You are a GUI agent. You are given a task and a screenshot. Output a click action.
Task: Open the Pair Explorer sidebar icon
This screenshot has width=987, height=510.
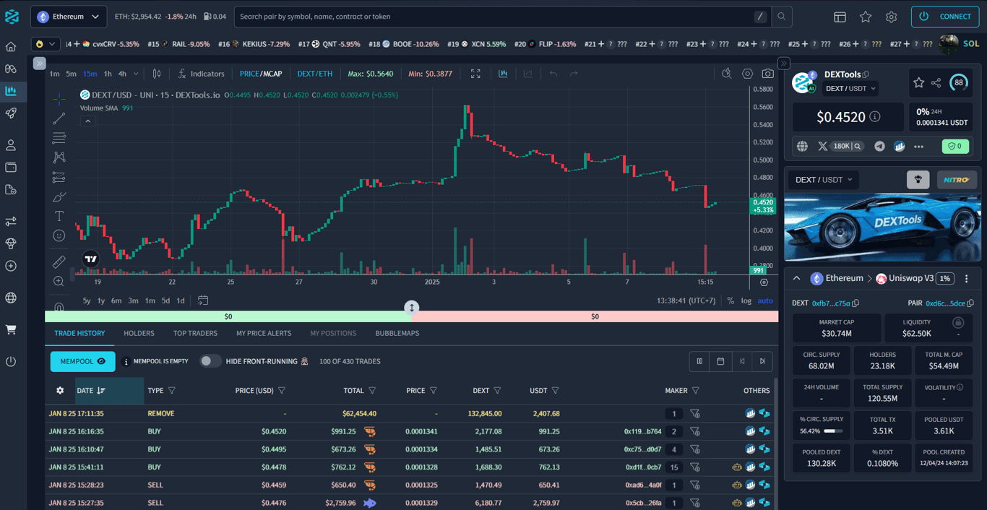(11, 91)
